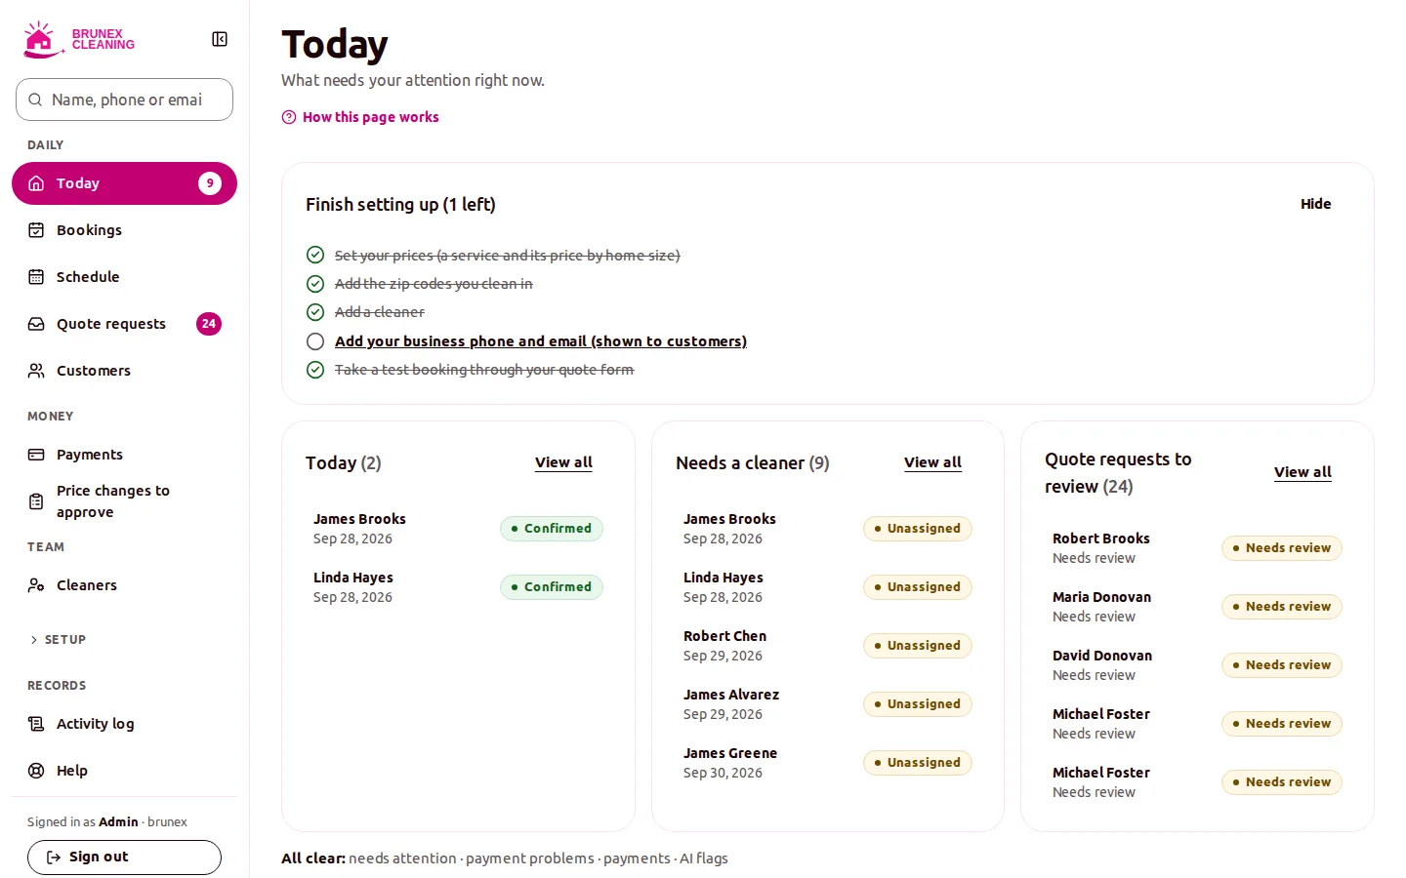Click the Confirmed status for Linda Hayes
The width and height of the screenshot is (1406, 878).
point(552,587)
